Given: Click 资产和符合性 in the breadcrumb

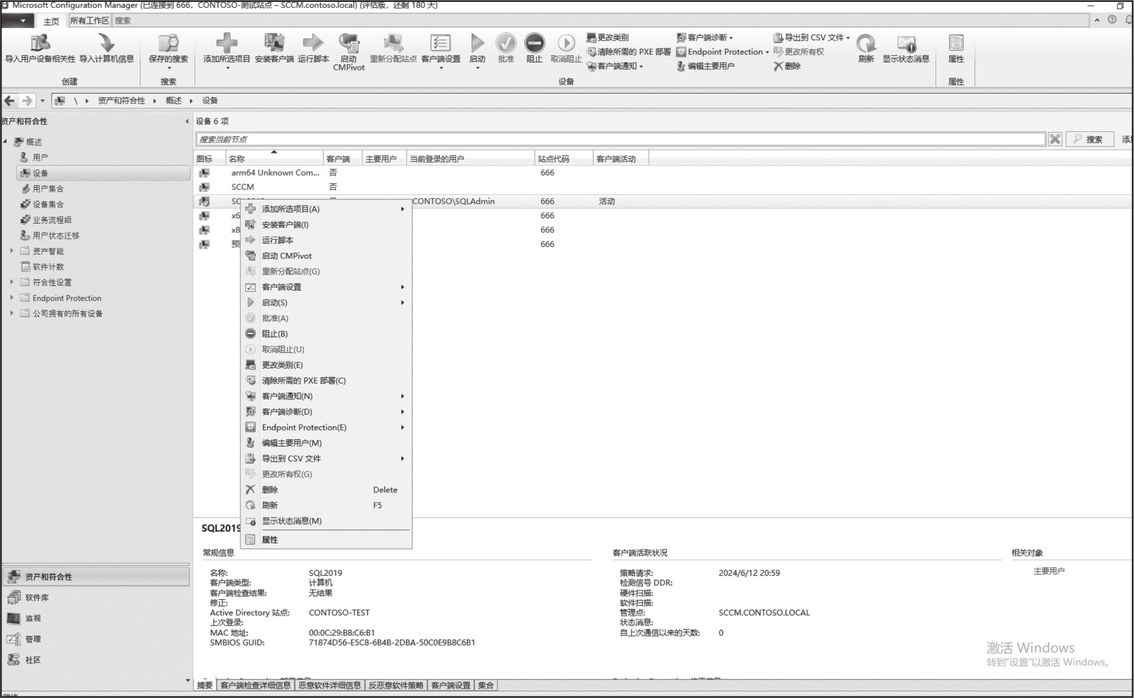Looking at the screenshot, I should tap(121, 101).
